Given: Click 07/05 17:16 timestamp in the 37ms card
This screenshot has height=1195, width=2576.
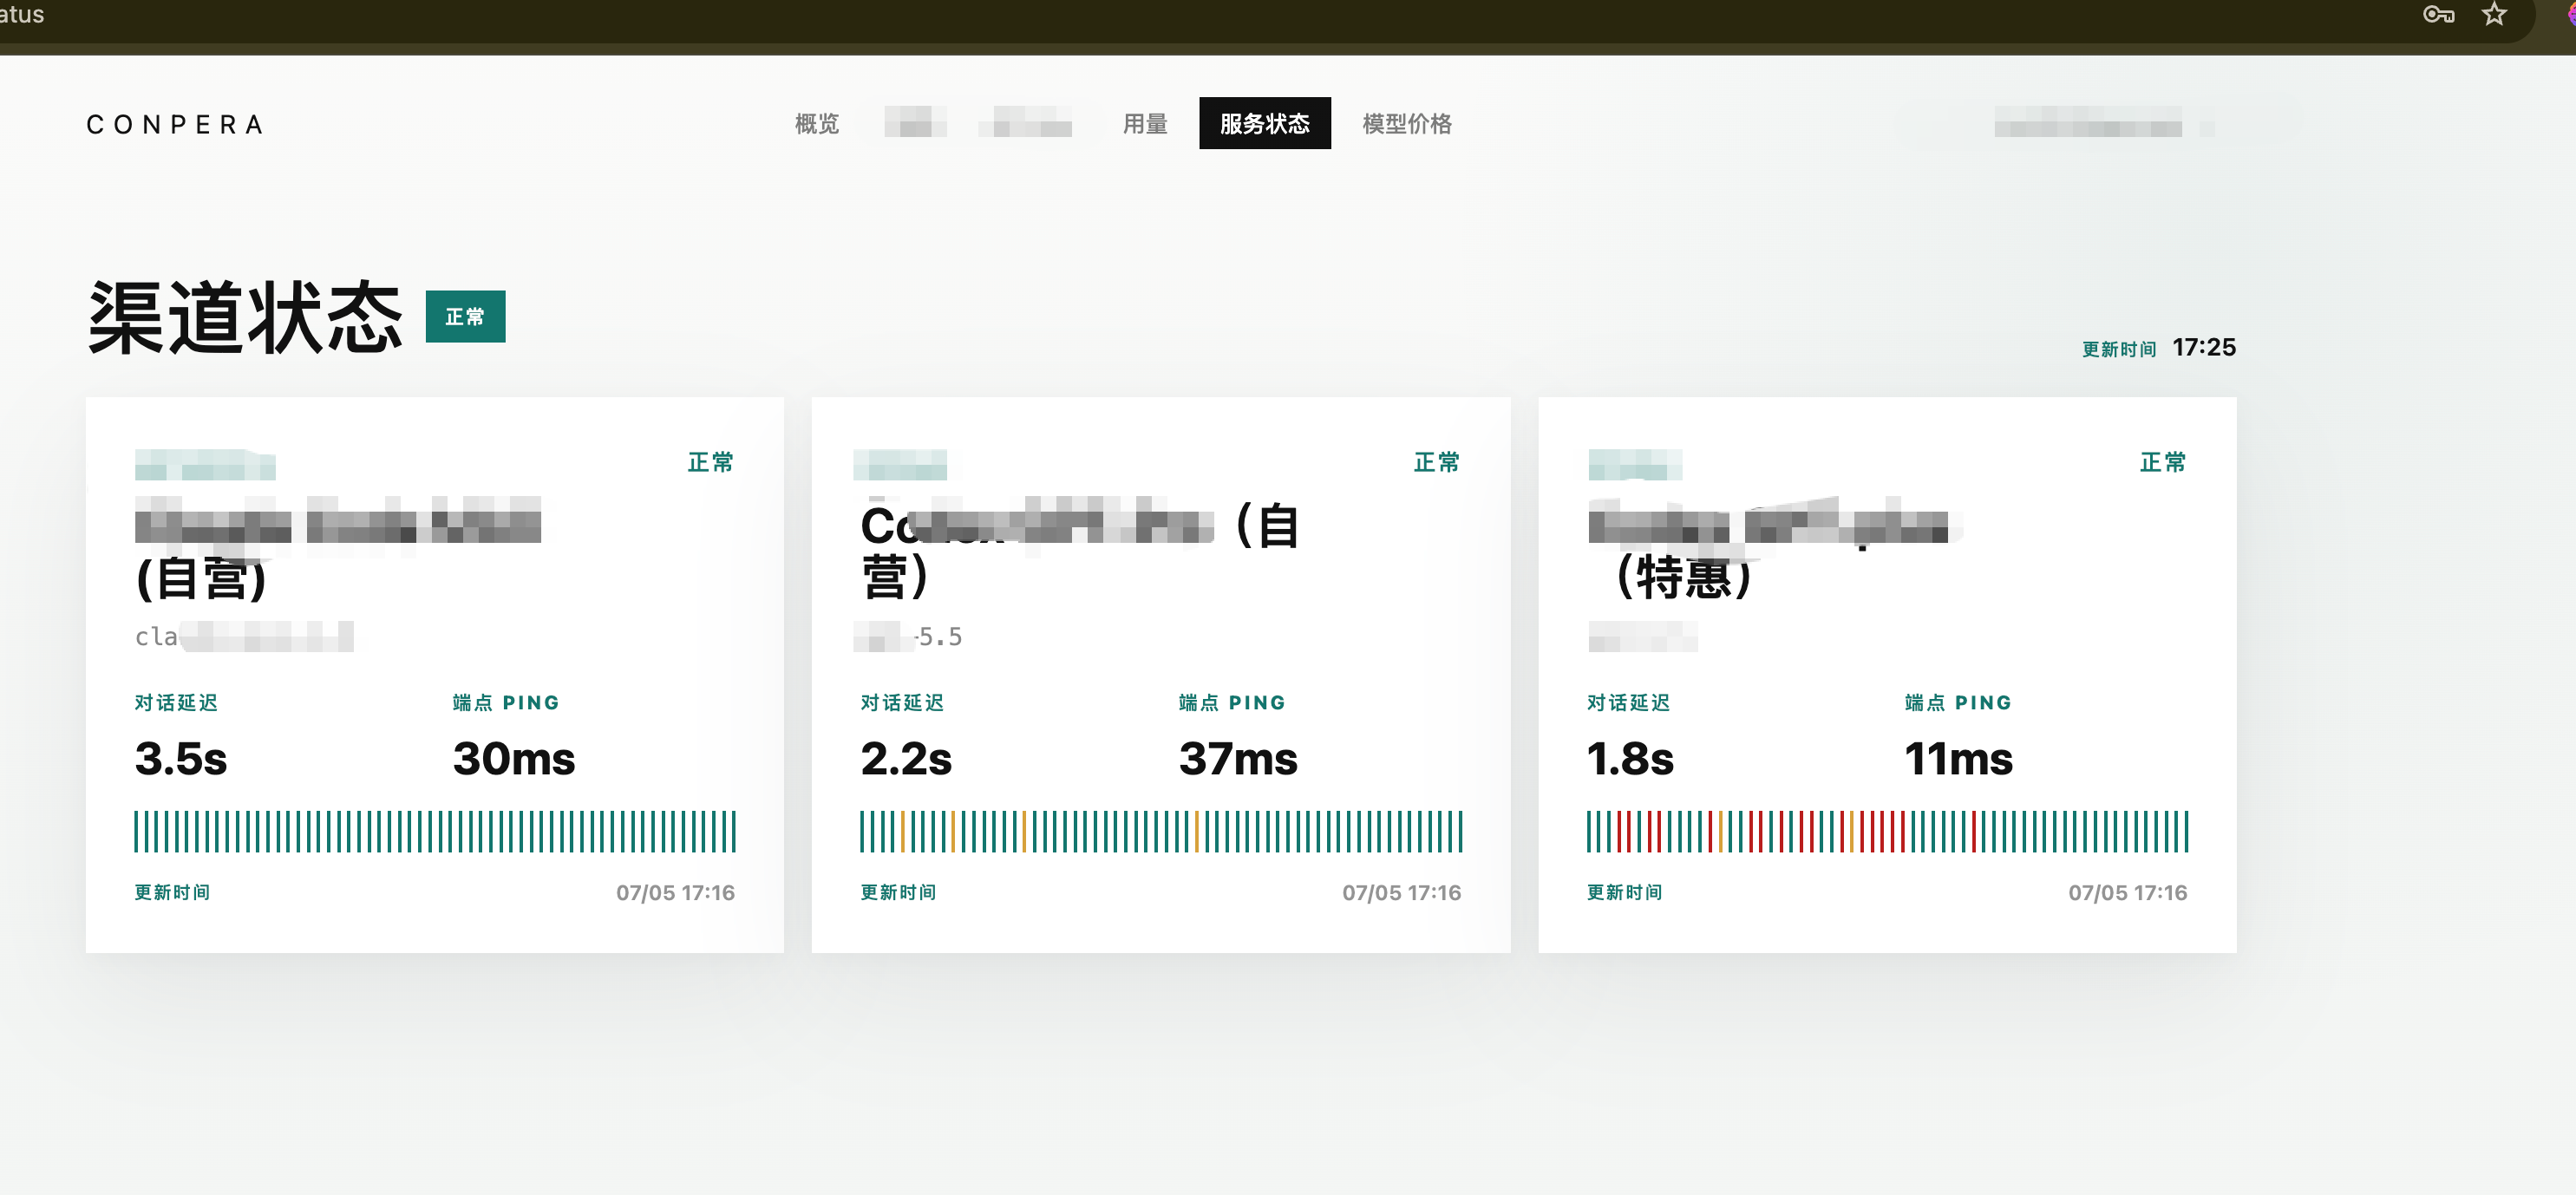Looking at the screenshot, I should [x=1401, y=892].
